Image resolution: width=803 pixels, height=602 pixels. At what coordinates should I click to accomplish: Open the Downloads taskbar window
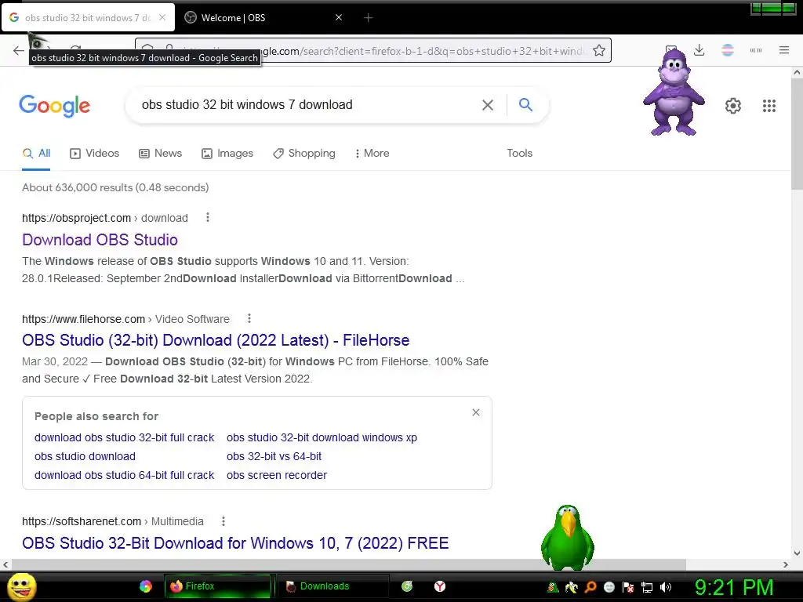332,586
